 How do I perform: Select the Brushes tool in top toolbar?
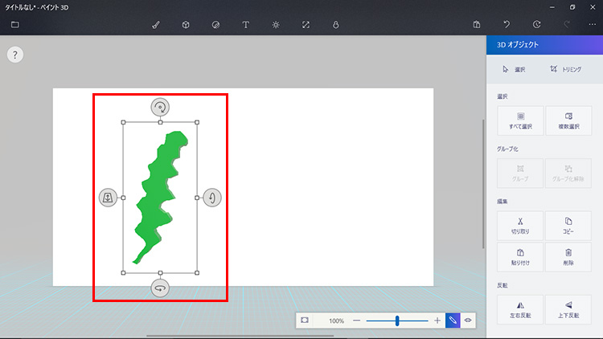click(156, 24)
